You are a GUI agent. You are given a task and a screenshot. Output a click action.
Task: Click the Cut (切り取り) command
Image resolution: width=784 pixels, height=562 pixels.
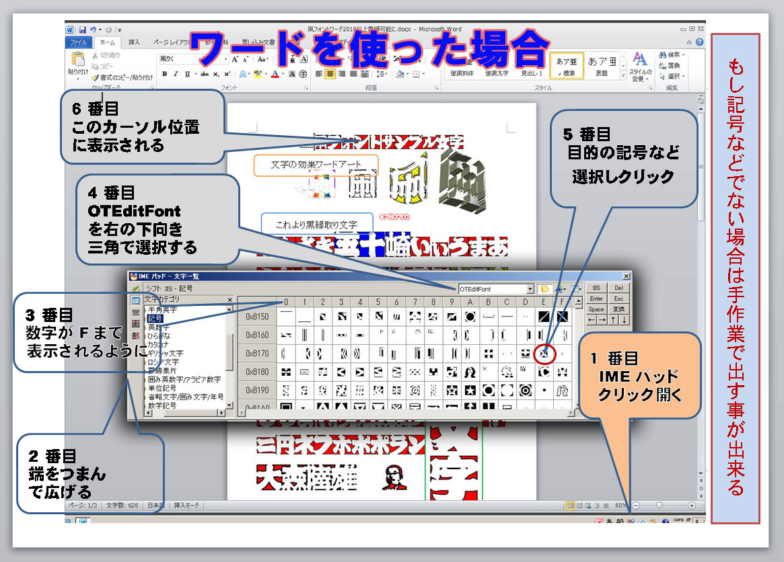pos(106,55)
